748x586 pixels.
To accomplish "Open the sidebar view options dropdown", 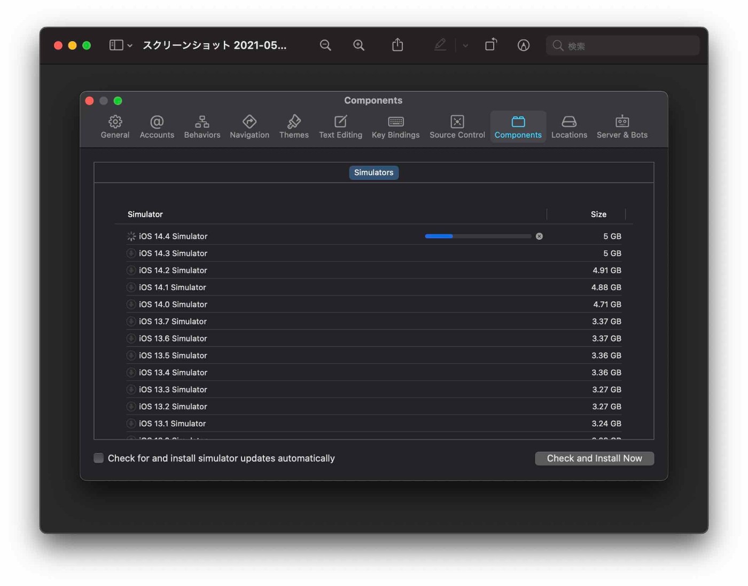I will pos(130,46).
